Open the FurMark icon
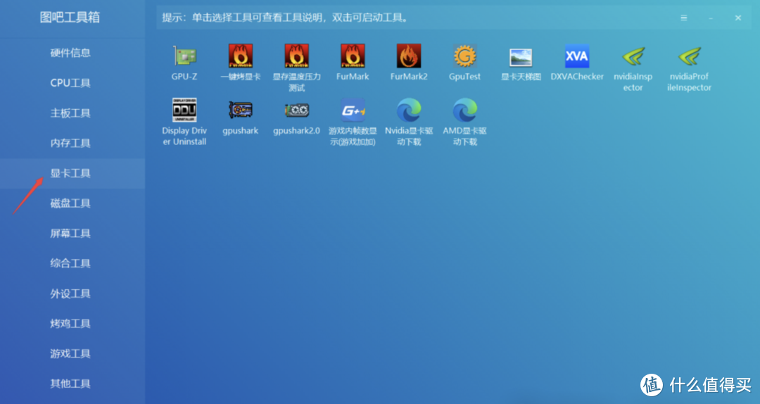Image resolution: width=760 pixels, height=404 pixels. pyautogui.click(x=353, y=56)
